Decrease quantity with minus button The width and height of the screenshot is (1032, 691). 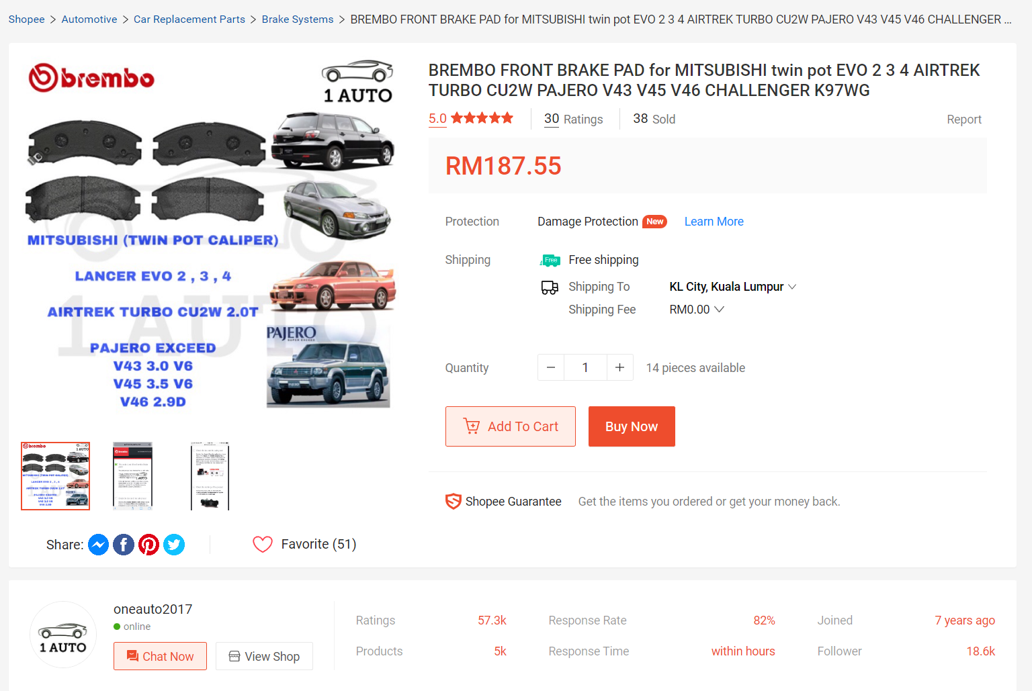(551, 367)
